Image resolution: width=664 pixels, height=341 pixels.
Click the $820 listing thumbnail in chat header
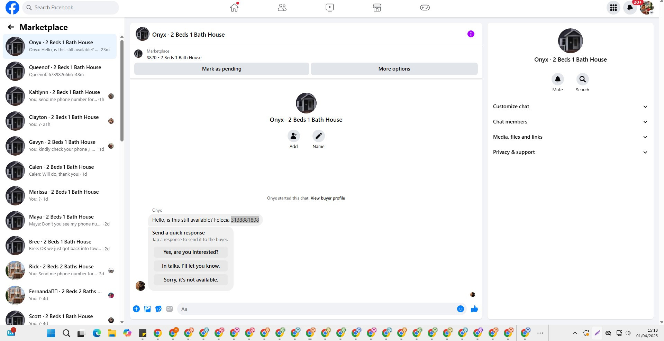click(138, 54)
